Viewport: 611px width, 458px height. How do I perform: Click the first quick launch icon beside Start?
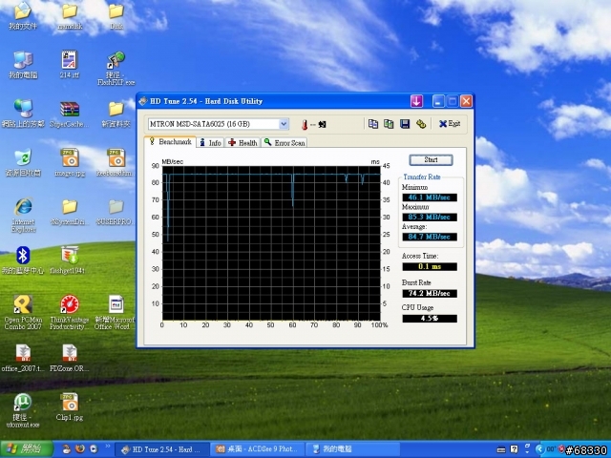pos(67,449)
